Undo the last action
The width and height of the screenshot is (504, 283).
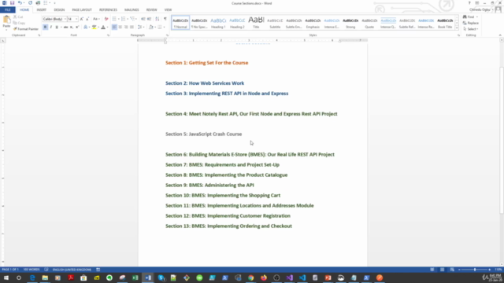click(x=20, y=3)
